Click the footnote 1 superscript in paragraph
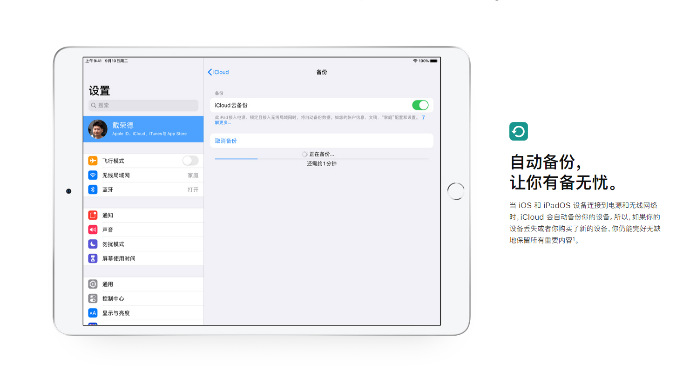The height and width of the screenshot is (385, 683). coord(574,239)
